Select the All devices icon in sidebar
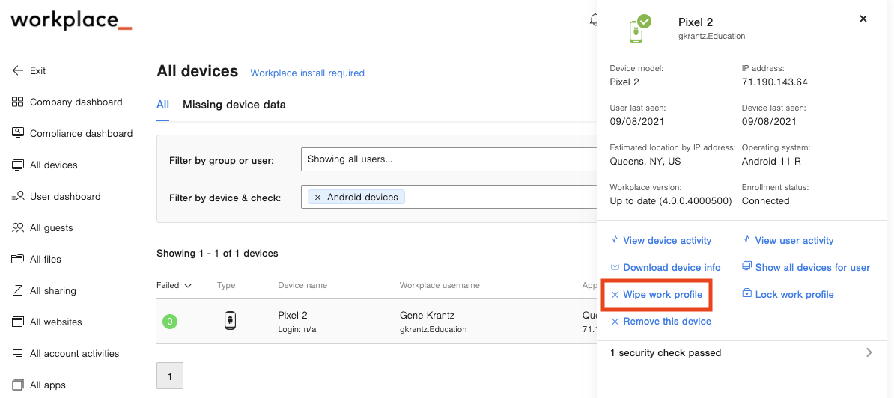 18,165
